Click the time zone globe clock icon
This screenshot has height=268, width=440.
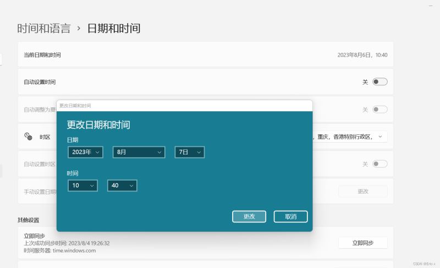(x=28, y=136)
